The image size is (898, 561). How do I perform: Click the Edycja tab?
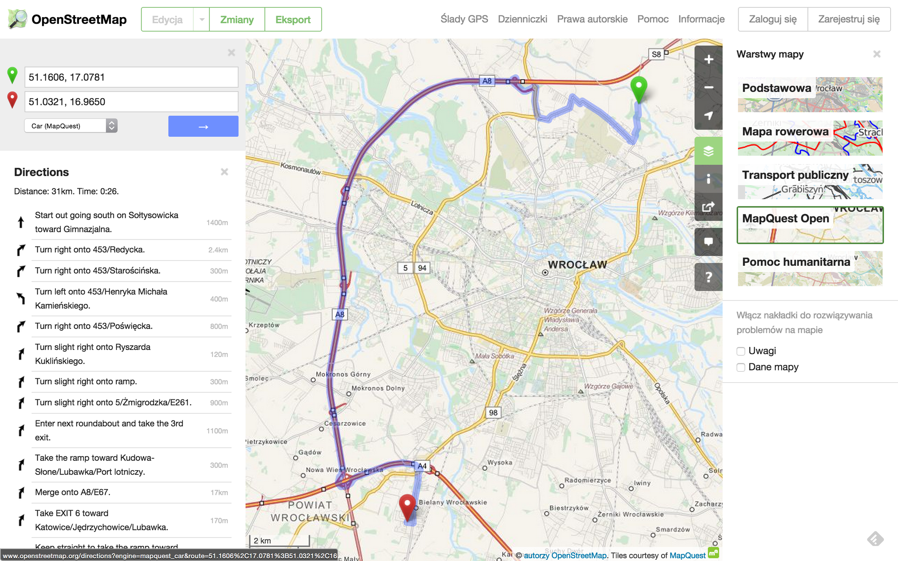(x=167, y=19)
